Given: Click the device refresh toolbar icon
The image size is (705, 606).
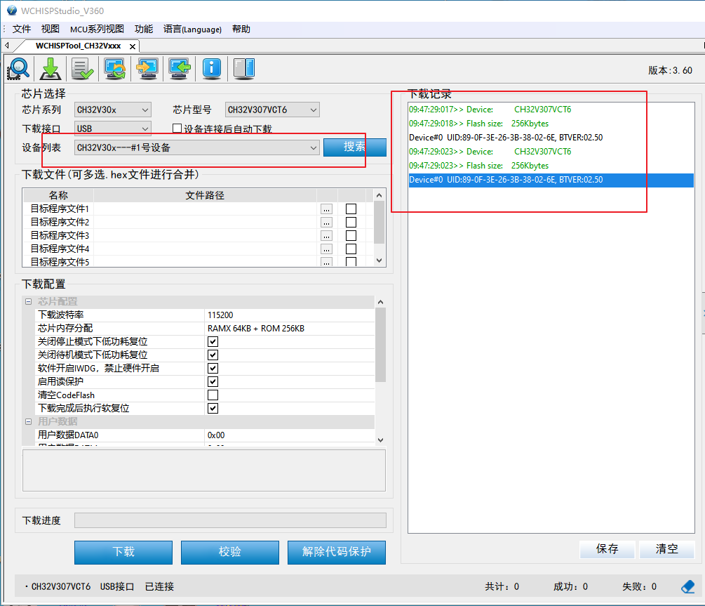Looking at the screenshot, I should 114,68.
